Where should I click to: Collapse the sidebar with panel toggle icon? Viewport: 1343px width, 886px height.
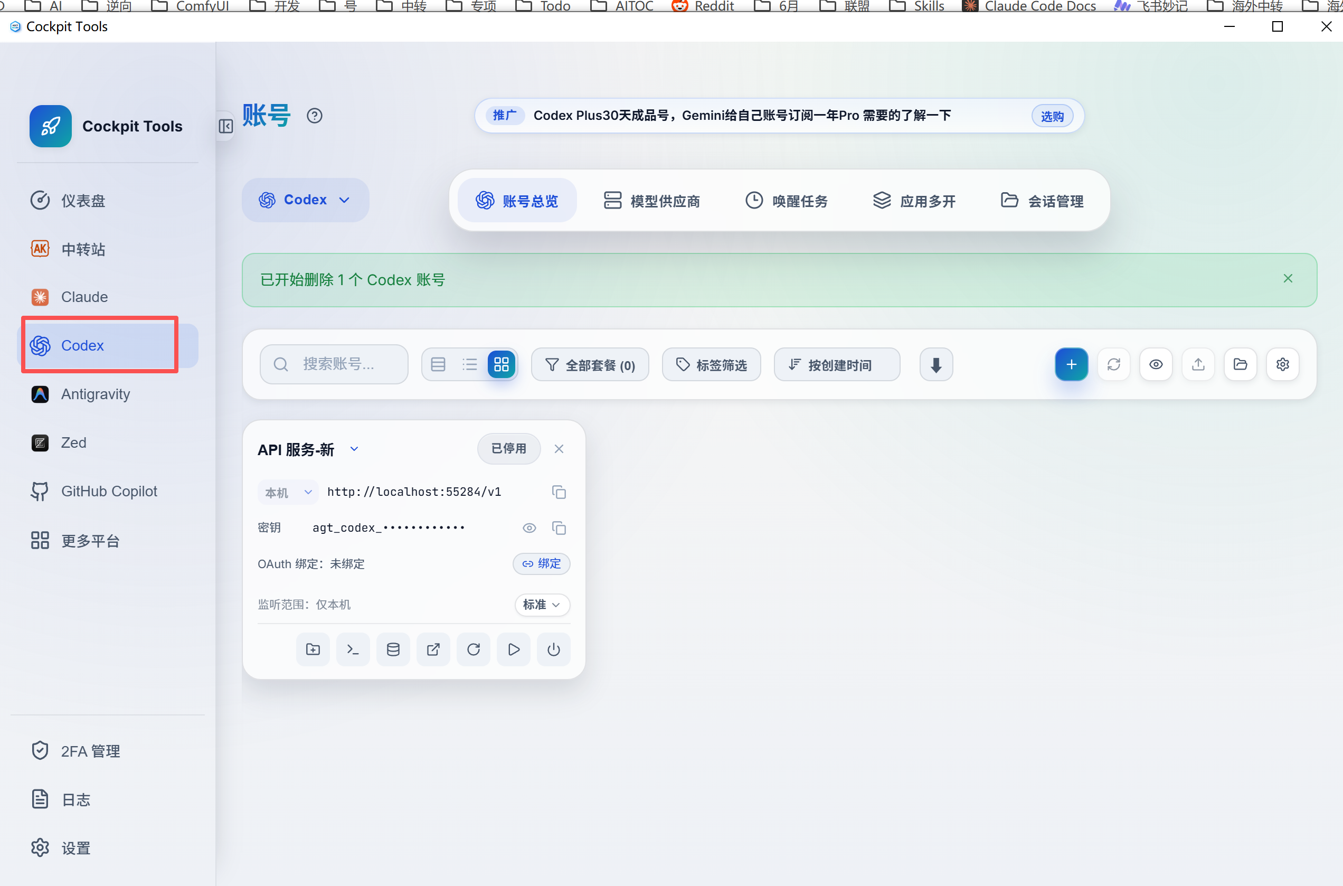225,126
